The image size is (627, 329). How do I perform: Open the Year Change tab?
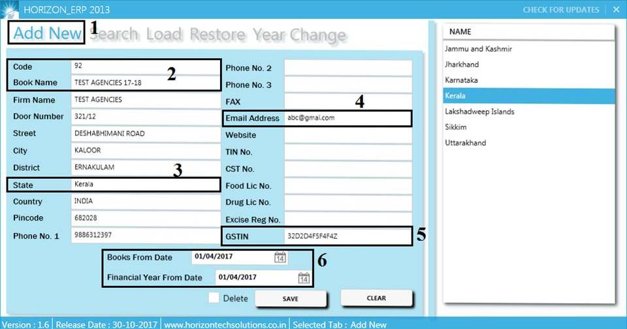click(299, 35)
